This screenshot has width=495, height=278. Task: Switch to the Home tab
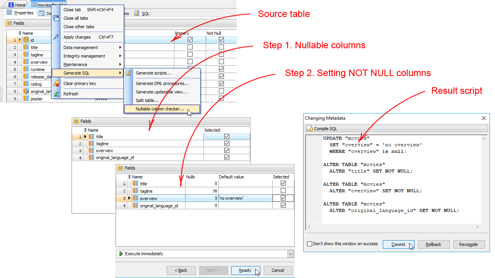point(17,5)
